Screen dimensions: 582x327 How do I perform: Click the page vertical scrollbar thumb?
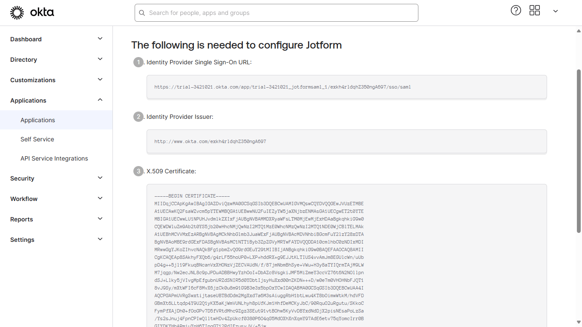[x=579, y=151]
